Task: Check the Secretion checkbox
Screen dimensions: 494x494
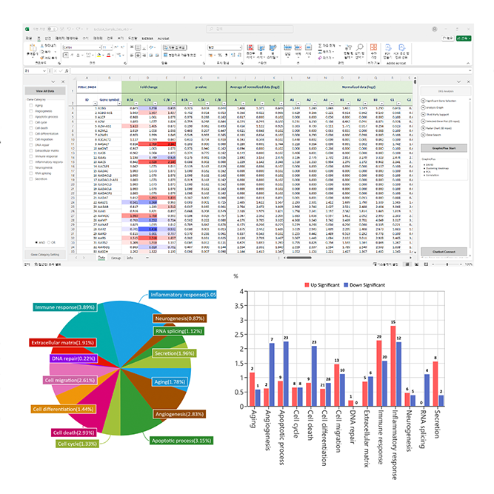Action: [x=31, y=179]
